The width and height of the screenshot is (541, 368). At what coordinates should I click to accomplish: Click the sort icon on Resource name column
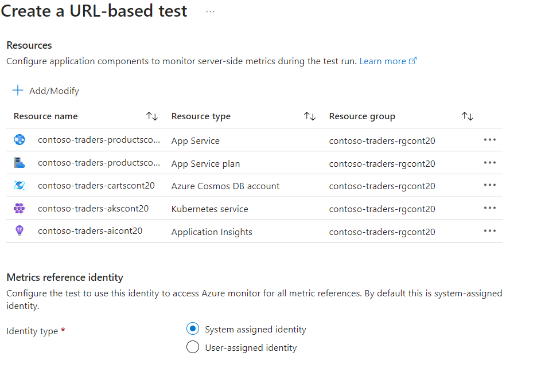point(152,116)
